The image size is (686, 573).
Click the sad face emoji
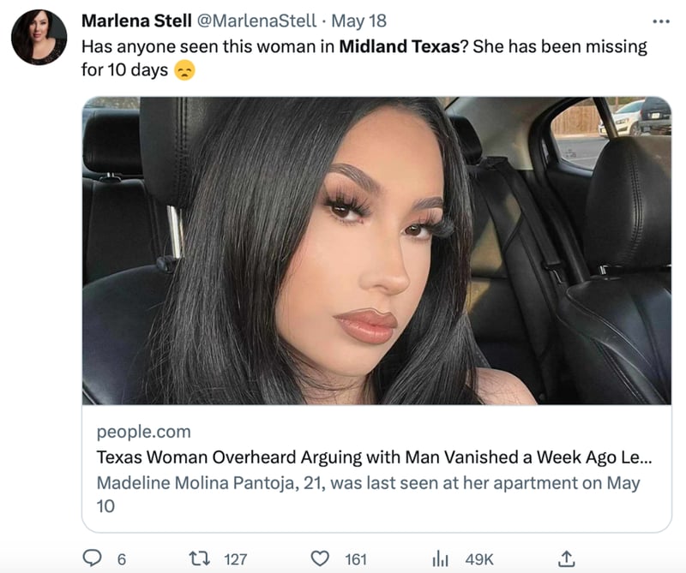184,70
